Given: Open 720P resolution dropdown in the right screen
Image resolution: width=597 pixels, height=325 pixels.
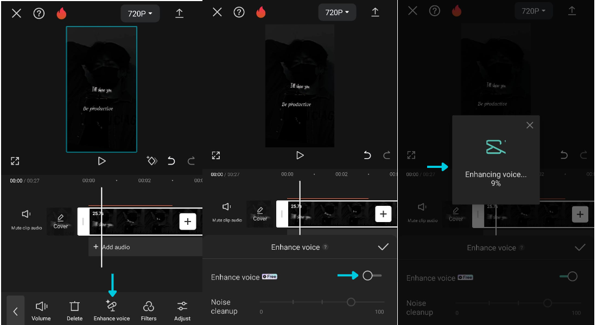Looking at the screenshot, I should [534, 11].
